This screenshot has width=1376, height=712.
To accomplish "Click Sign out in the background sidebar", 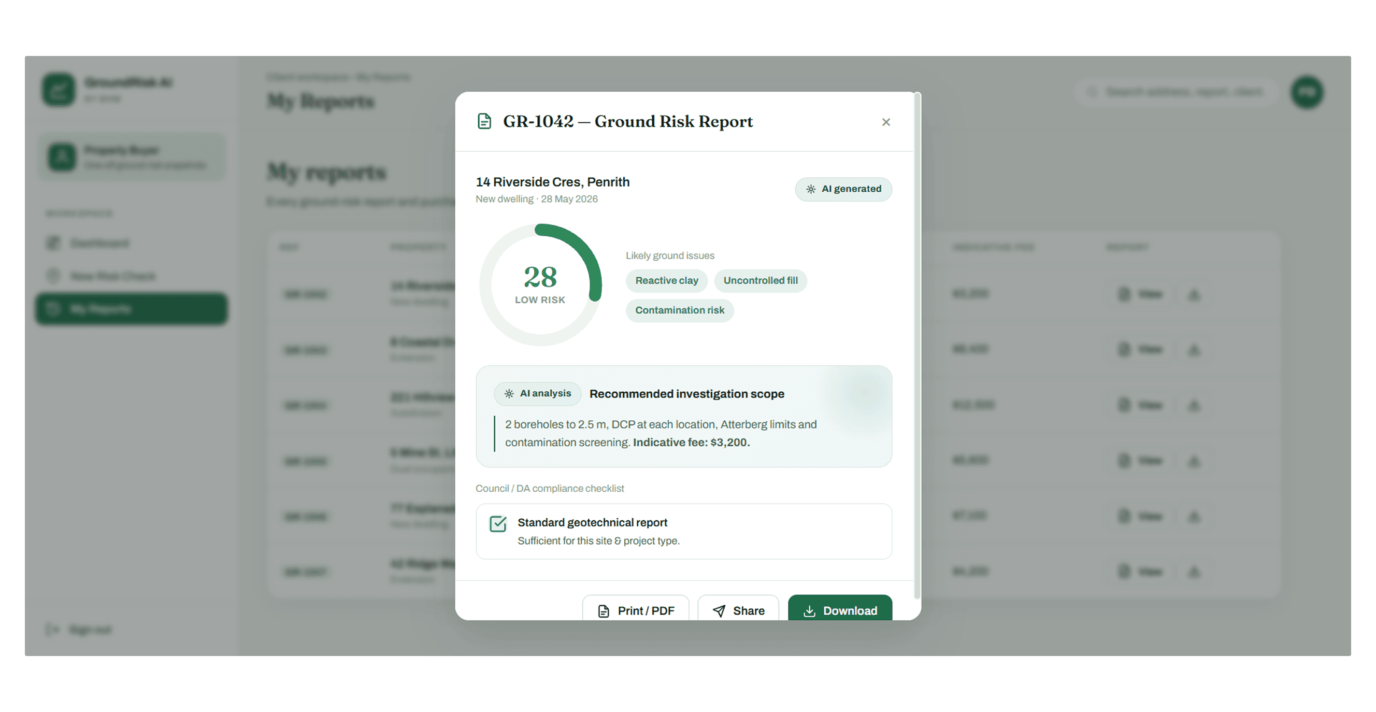I will 79,629.
